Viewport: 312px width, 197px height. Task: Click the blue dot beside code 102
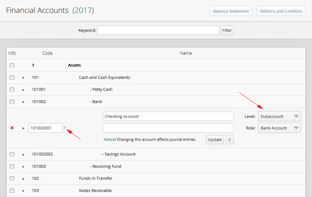(23, 178)
